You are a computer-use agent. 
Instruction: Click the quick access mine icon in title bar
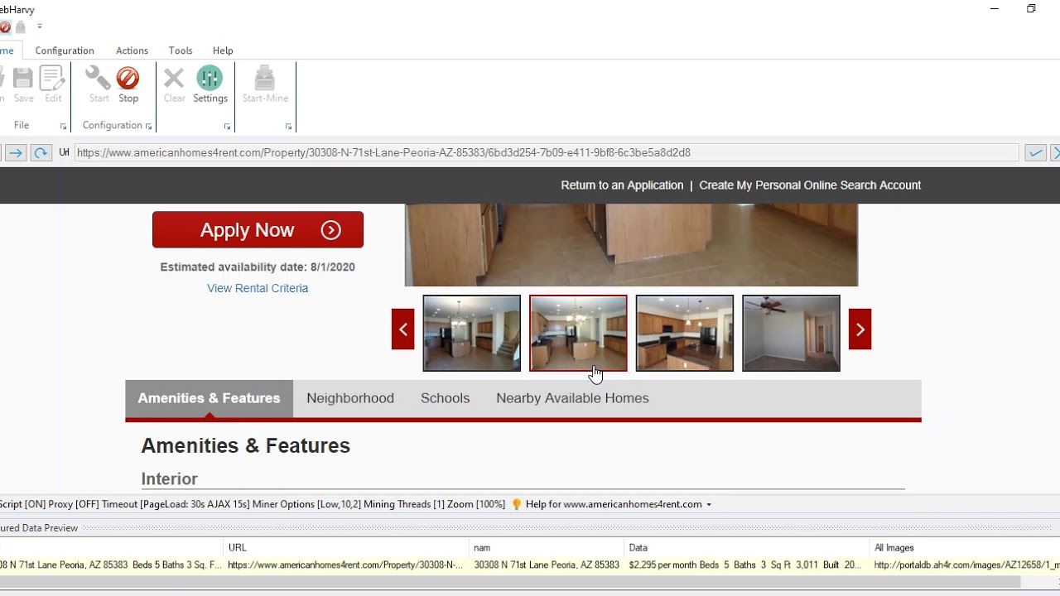click(x=21, y=27)
